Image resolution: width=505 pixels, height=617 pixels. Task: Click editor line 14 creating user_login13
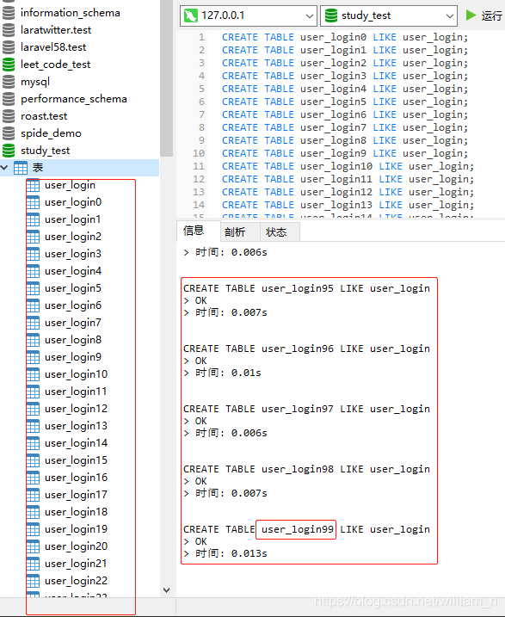[348, 205]
